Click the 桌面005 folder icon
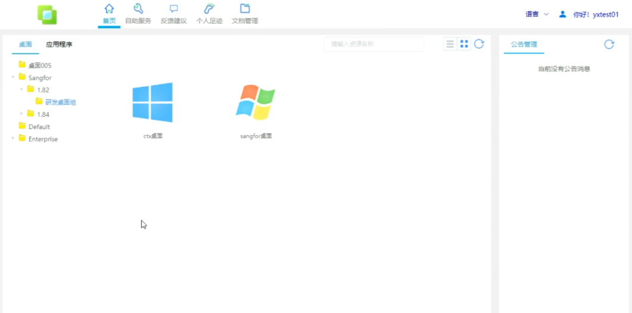The image size is (632, 313). pyautogui.click(x=22, y=64)
